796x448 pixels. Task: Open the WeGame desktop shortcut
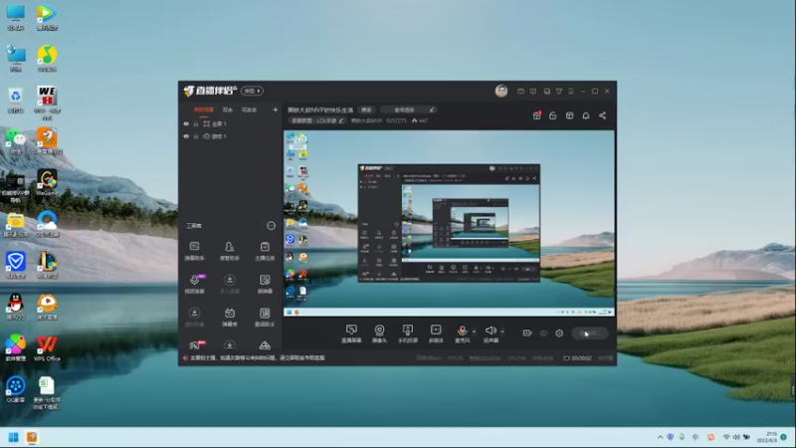pos(47,183)
